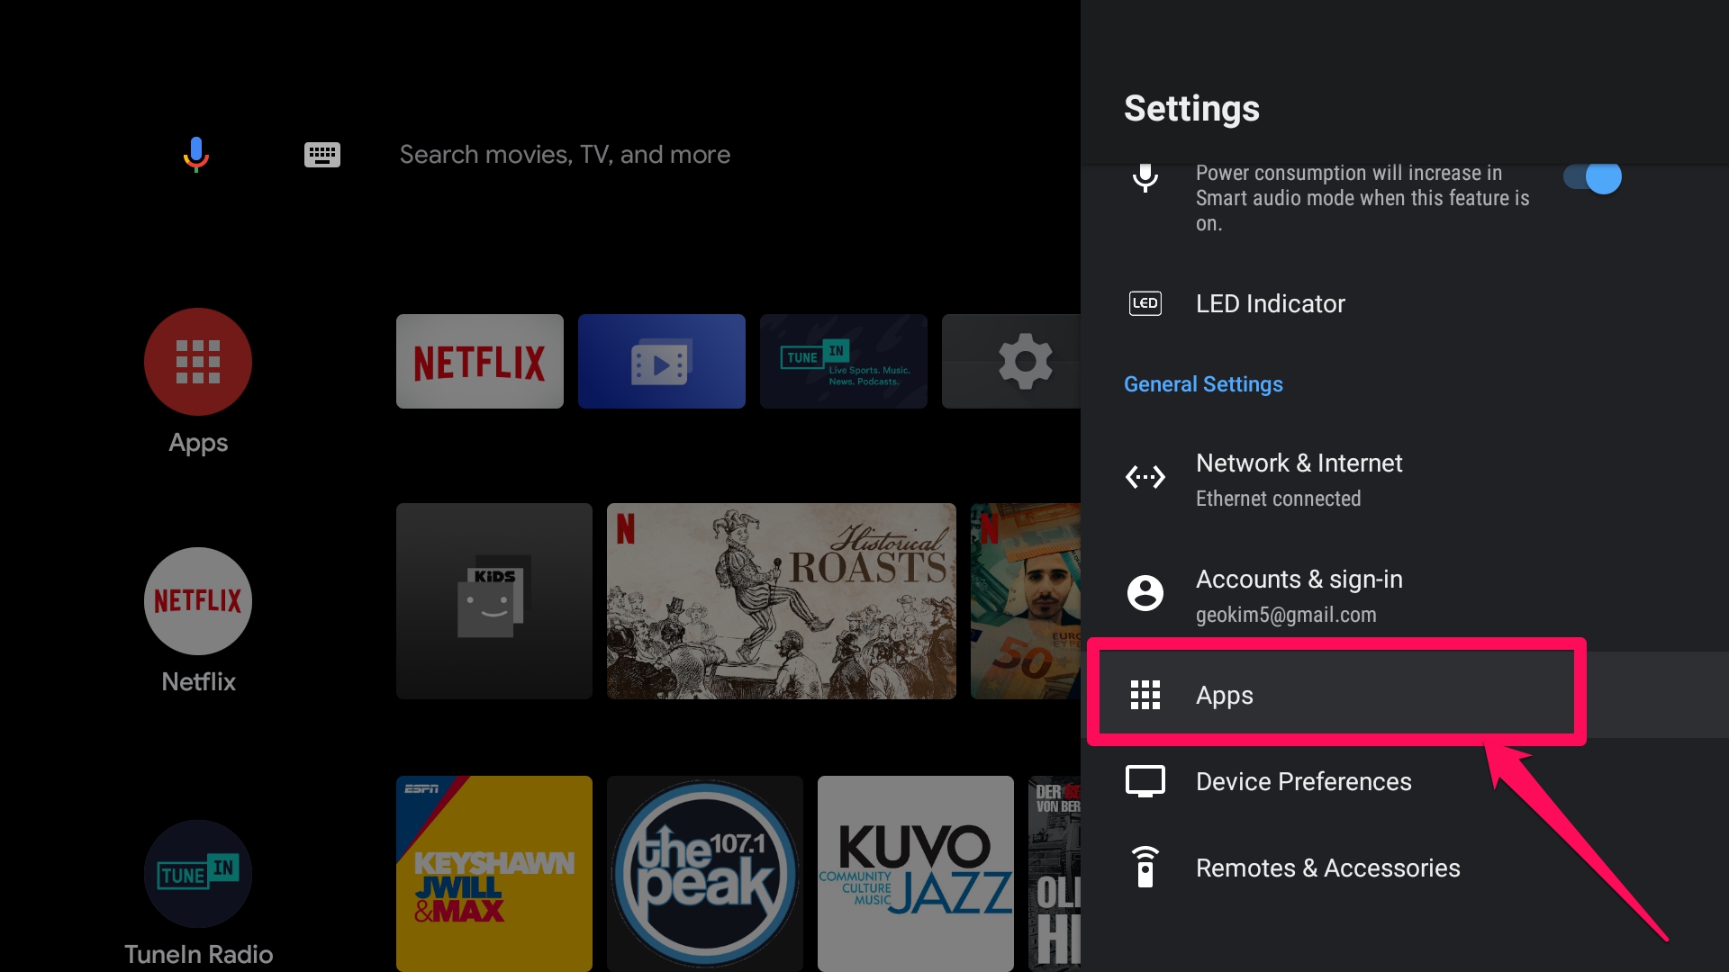This screenshot has height=972, width=1729.
Task: Click the TuneIn Radio label
Action: pos(198,954)
